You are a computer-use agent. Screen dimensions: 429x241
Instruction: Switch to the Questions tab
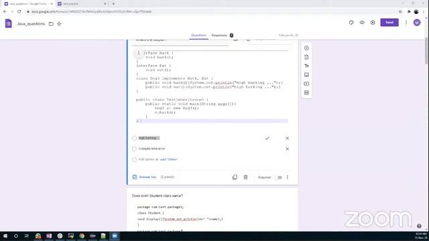pyautogui.click(x=198, y=35)
